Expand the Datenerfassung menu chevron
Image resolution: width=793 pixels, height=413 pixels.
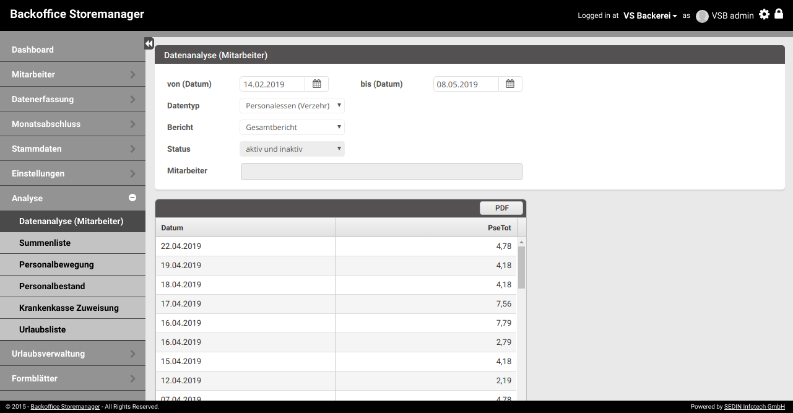click(x=132, y=99)
